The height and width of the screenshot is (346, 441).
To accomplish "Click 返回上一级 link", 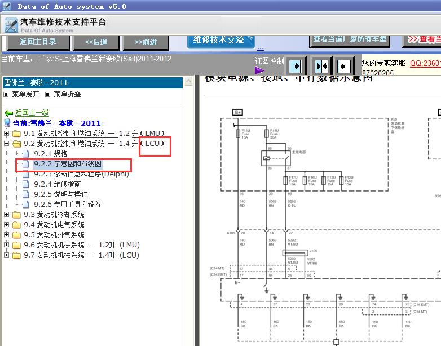I will click(32, 113).
